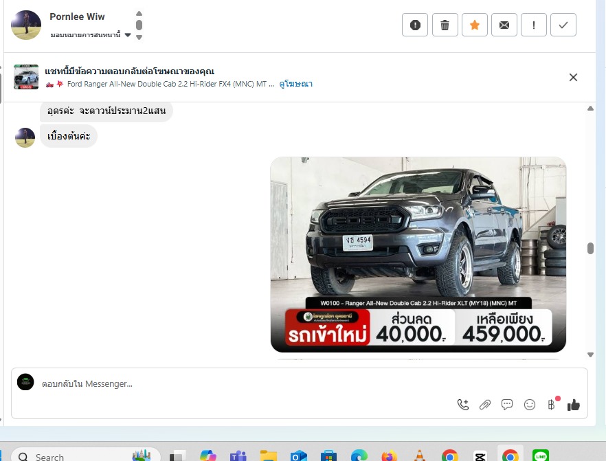This screenshot has height=461, width=606.
Task: Toggle the exclamation priority flag
Action: (534, 25)
